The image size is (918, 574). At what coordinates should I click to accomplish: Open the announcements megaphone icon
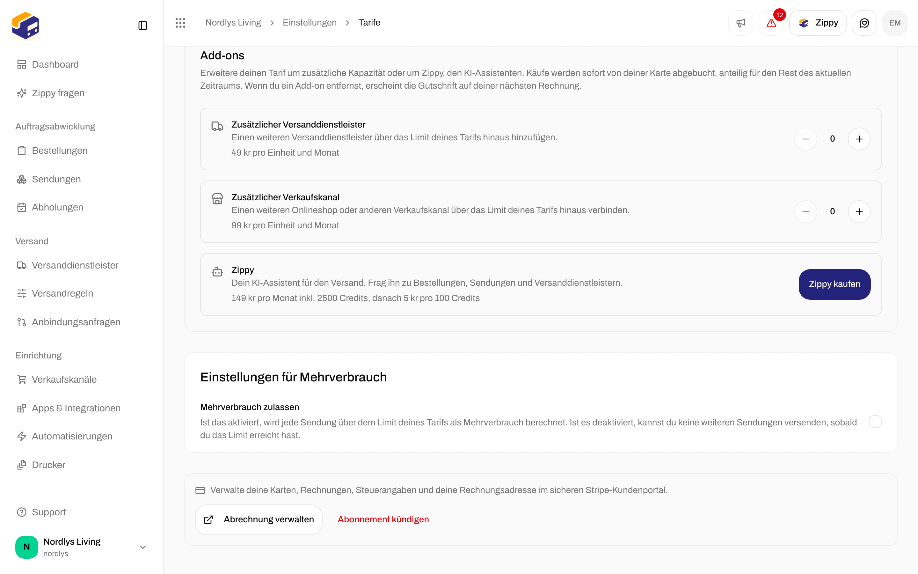click(740, 23)
